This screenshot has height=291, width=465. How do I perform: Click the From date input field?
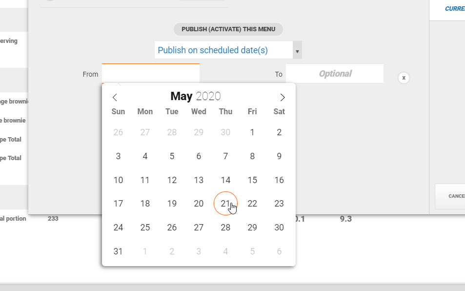tap(151, 74)
